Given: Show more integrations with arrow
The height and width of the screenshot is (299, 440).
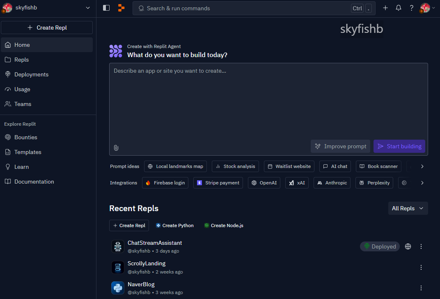Looking at the screenshot, I should (422, 183).
